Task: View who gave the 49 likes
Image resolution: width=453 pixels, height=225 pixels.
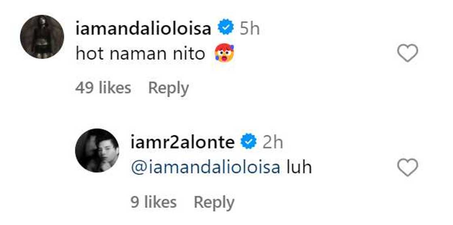Action: click(103, 88)
